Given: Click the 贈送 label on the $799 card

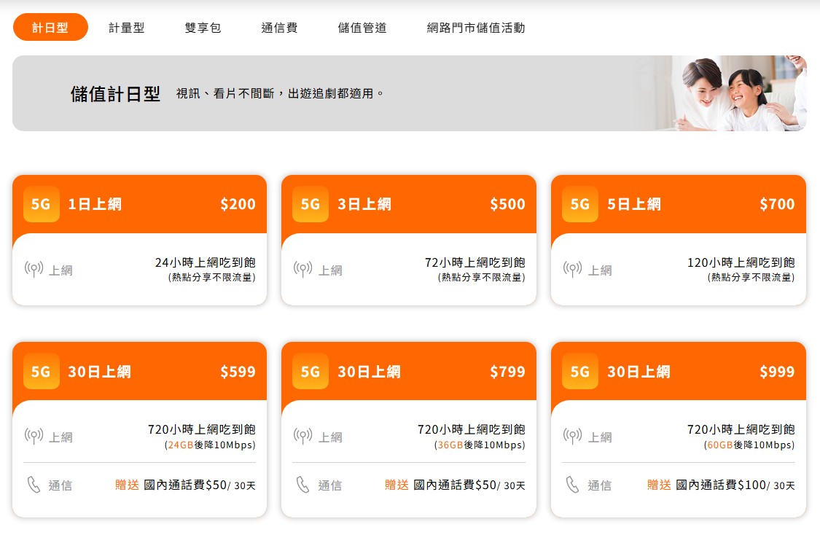Looking at the screenshot, I should pos(396,484).
